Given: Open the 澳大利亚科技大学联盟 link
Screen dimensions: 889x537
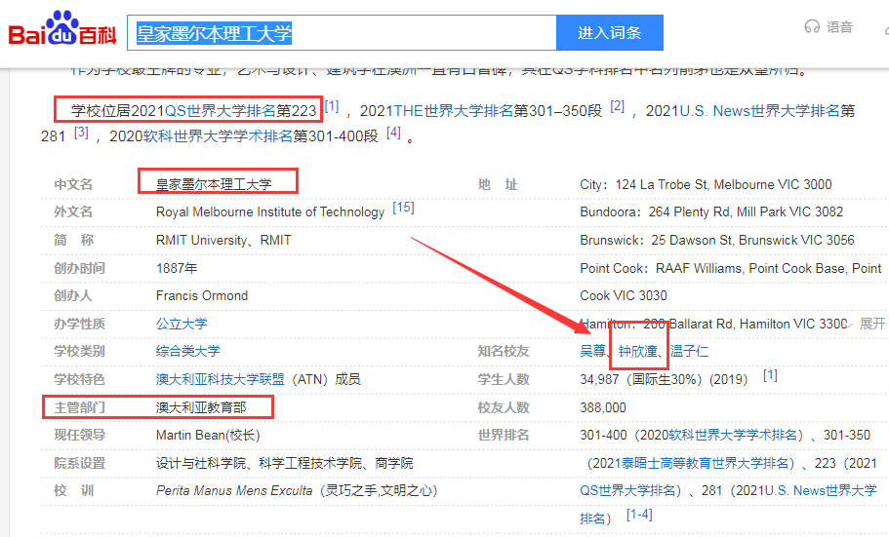Looking at the screenshot, I should pos(220,379).
